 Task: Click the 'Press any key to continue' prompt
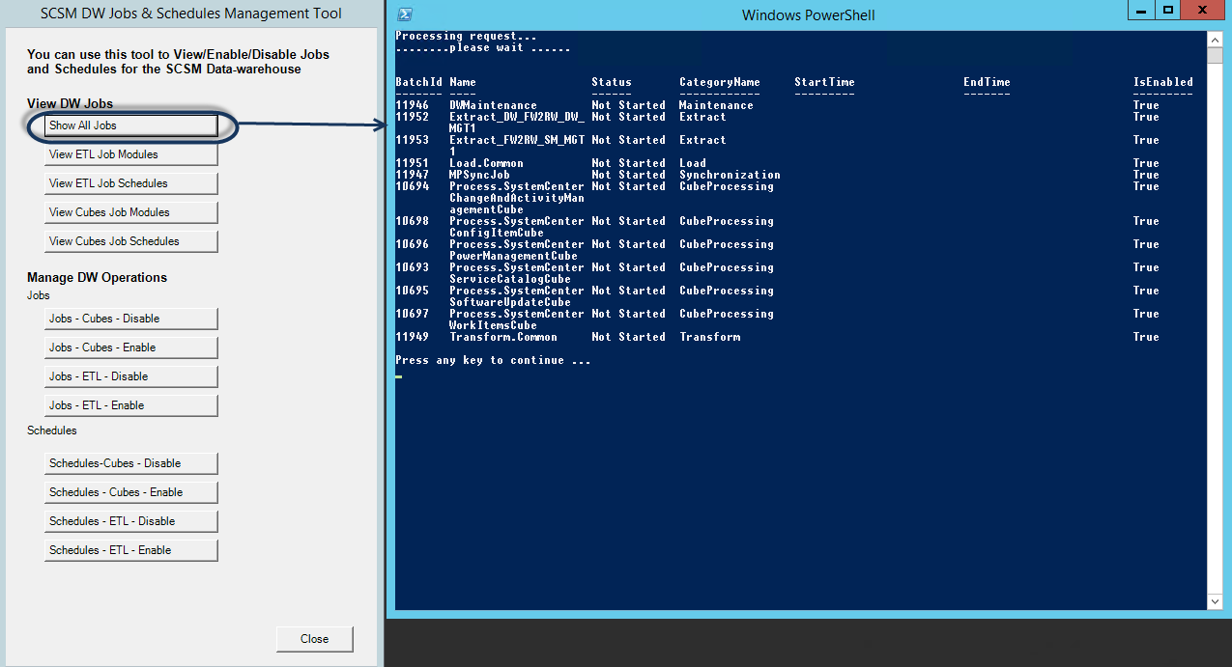(x=493, y=360)
